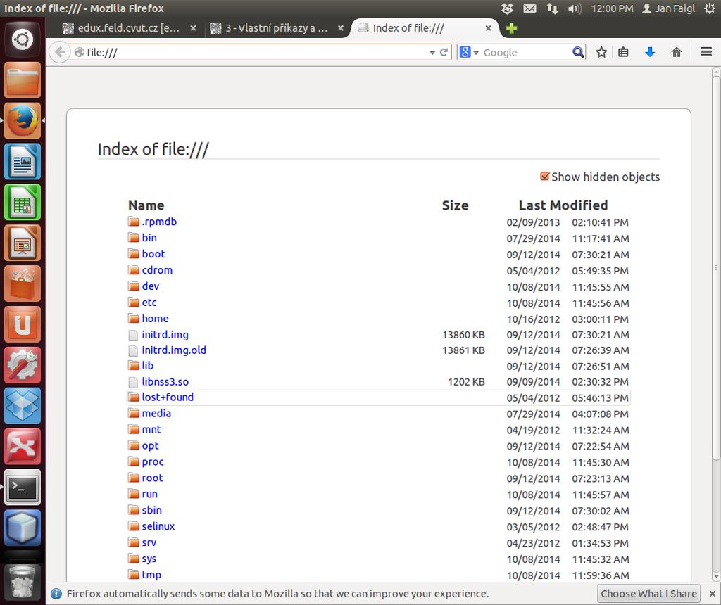This screenshot has height=605, width=721.
Task: Open Firefox hamburger menu
Action: (x=706, y=52)
